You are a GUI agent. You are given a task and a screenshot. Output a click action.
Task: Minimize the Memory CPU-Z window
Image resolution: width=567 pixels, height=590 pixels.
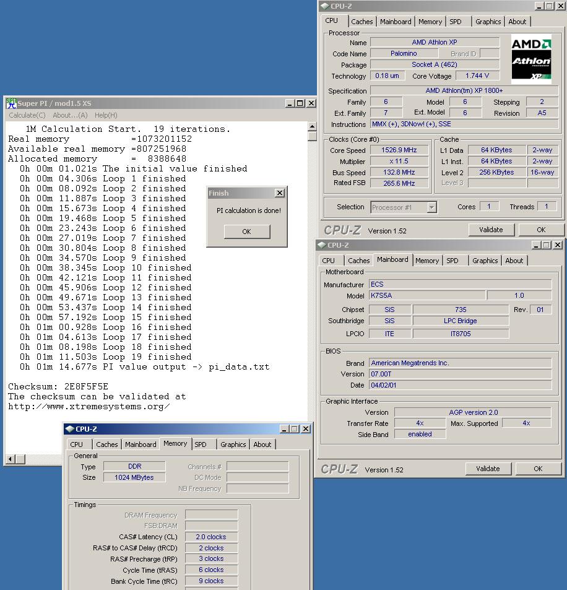tap(285, 429)
